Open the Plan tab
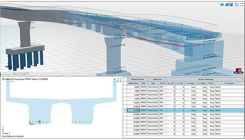 pyautogui.click(x=16, y=74)
